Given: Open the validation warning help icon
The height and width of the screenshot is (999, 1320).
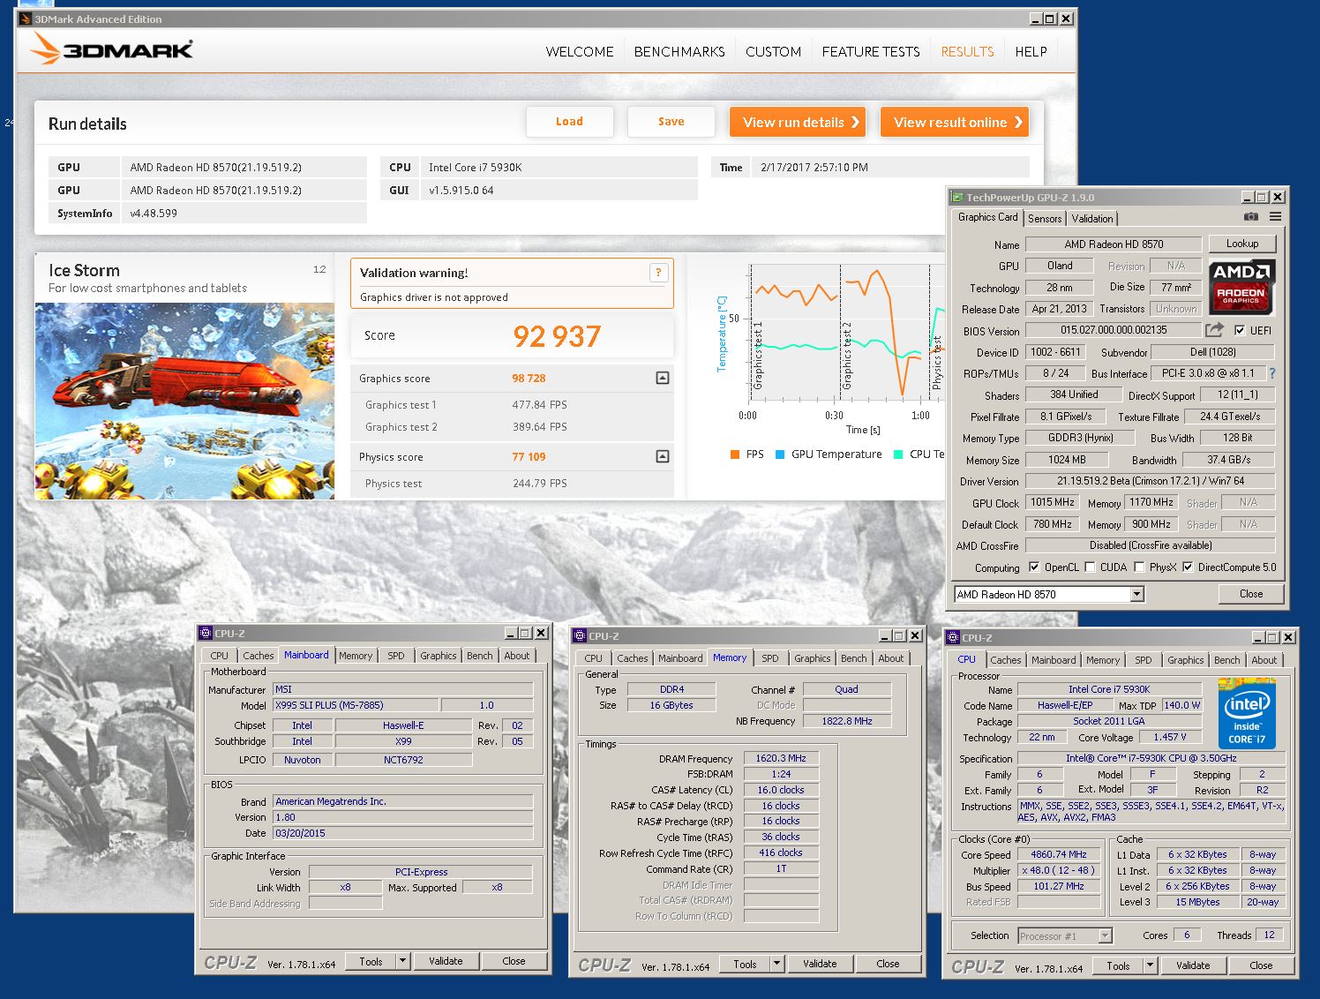Looking at the screenshot, I should pyautogui.click(x=658, y=273).
